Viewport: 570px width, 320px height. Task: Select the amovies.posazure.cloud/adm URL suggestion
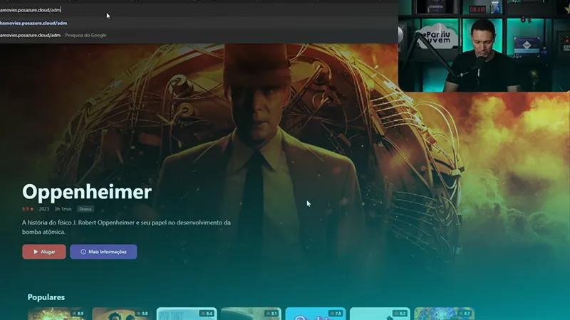click(198, 23)
